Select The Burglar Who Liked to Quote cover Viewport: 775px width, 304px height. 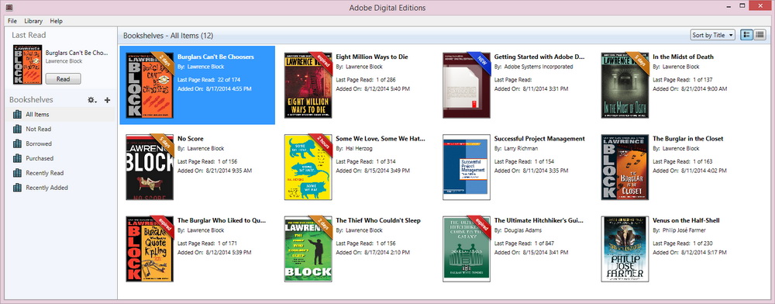(150, 249)
